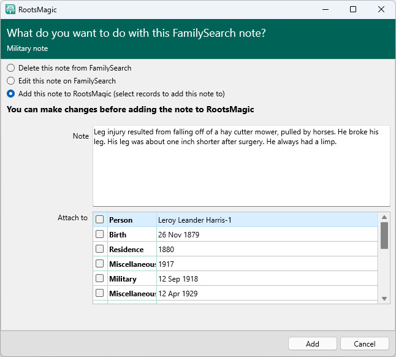Click the Person label cell
The width and height of the screenshot is (396, 357).
coord(132,220)
